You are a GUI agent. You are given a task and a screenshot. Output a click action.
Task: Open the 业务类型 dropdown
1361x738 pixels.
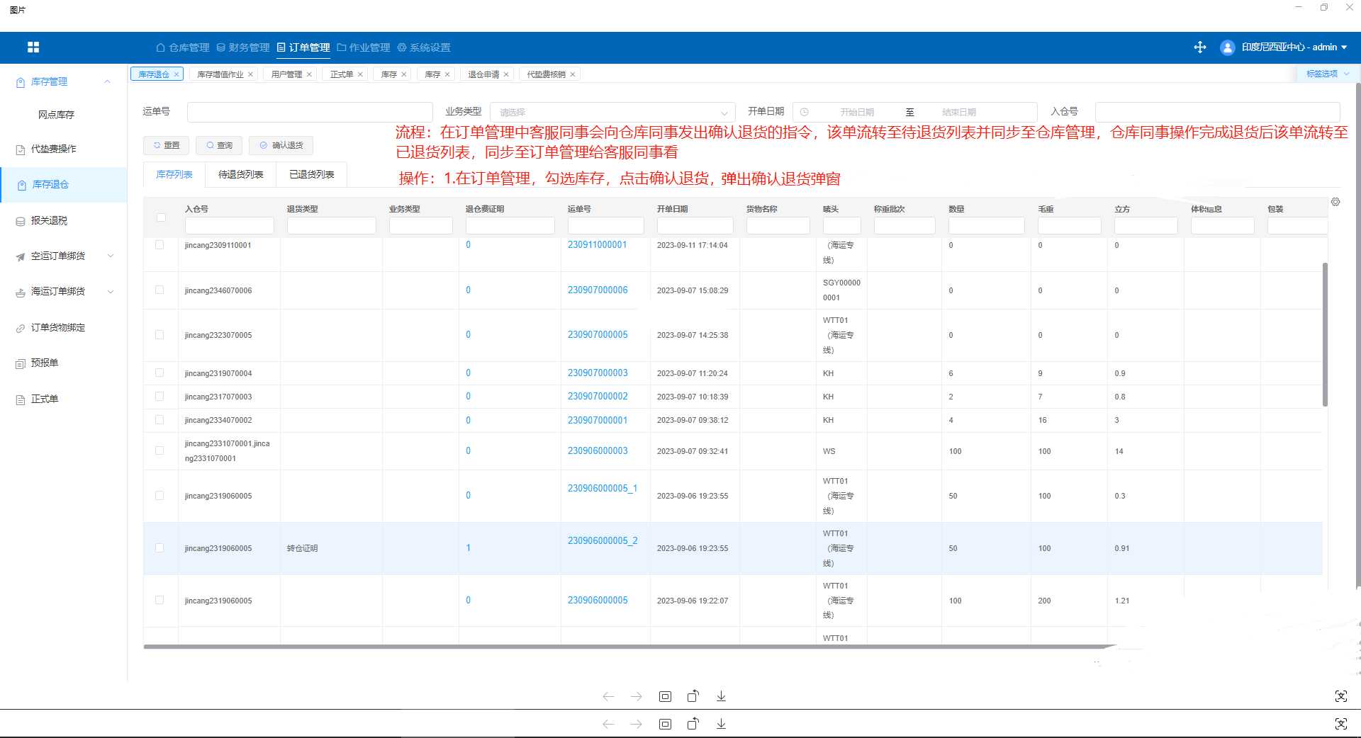[x=612, y=112]
